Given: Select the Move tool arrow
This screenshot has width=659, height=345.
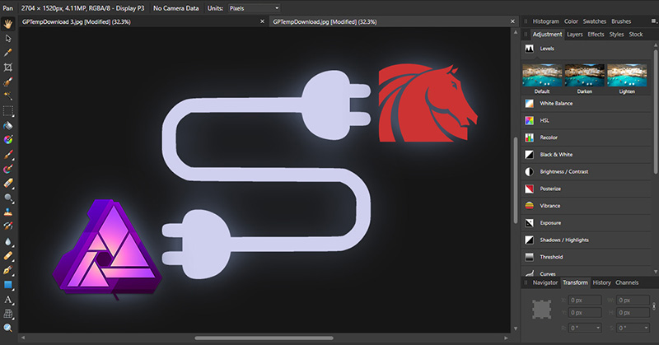Looking at the screenshot, I should coord(8,39).
